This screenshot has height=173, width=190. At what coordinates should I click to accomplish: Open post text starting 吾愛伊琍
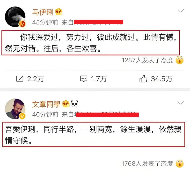pos(93,135)
